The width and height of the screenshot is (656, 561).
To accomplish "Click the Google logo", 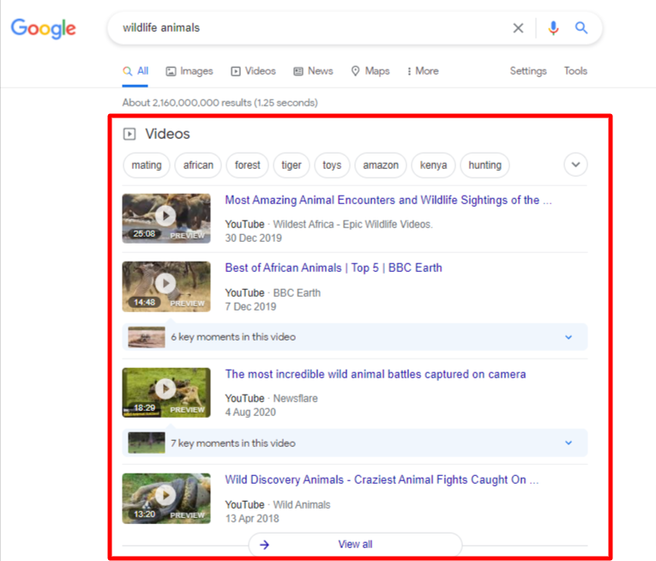I will 43,28.
